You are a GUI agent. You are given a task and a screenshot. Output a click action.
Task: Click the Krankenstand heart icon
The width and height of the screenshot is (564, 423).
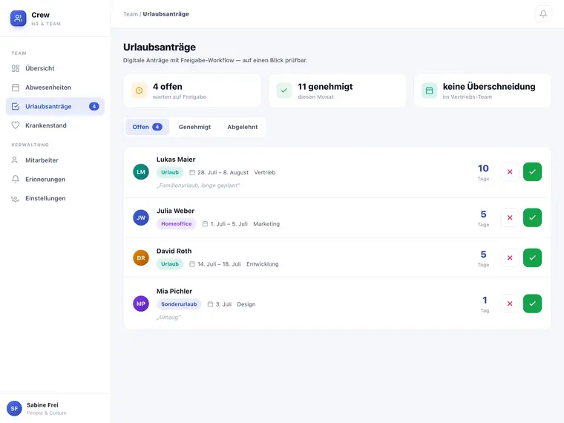pos(16,125)
